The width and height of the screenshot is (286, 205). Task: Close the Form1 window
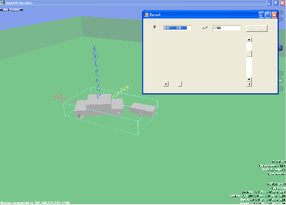click(274, 15)
